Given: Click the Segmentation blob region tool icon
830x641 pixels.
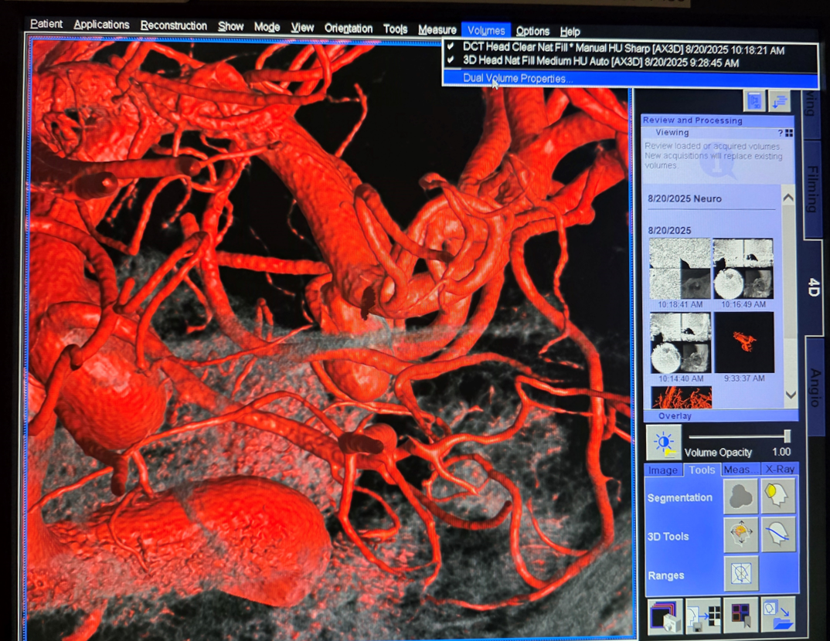Looking at the screenshot, I should coord(740,497).
